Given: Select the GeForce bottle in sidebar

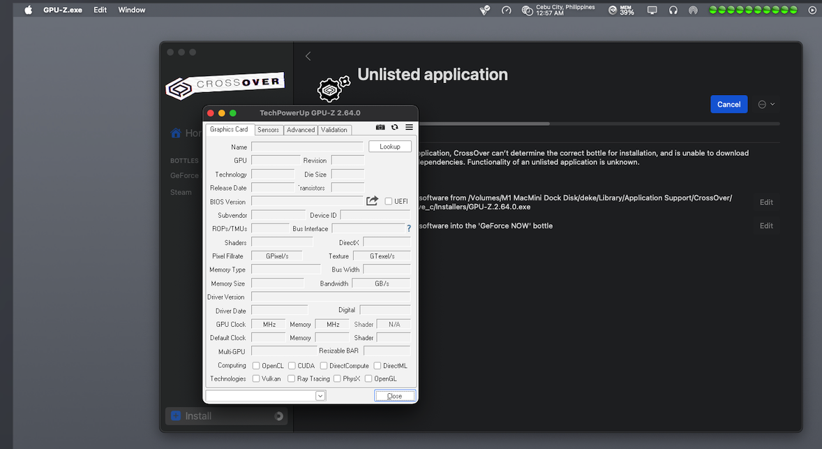Looking at the screenshot, I should click(x=184, y=175).
